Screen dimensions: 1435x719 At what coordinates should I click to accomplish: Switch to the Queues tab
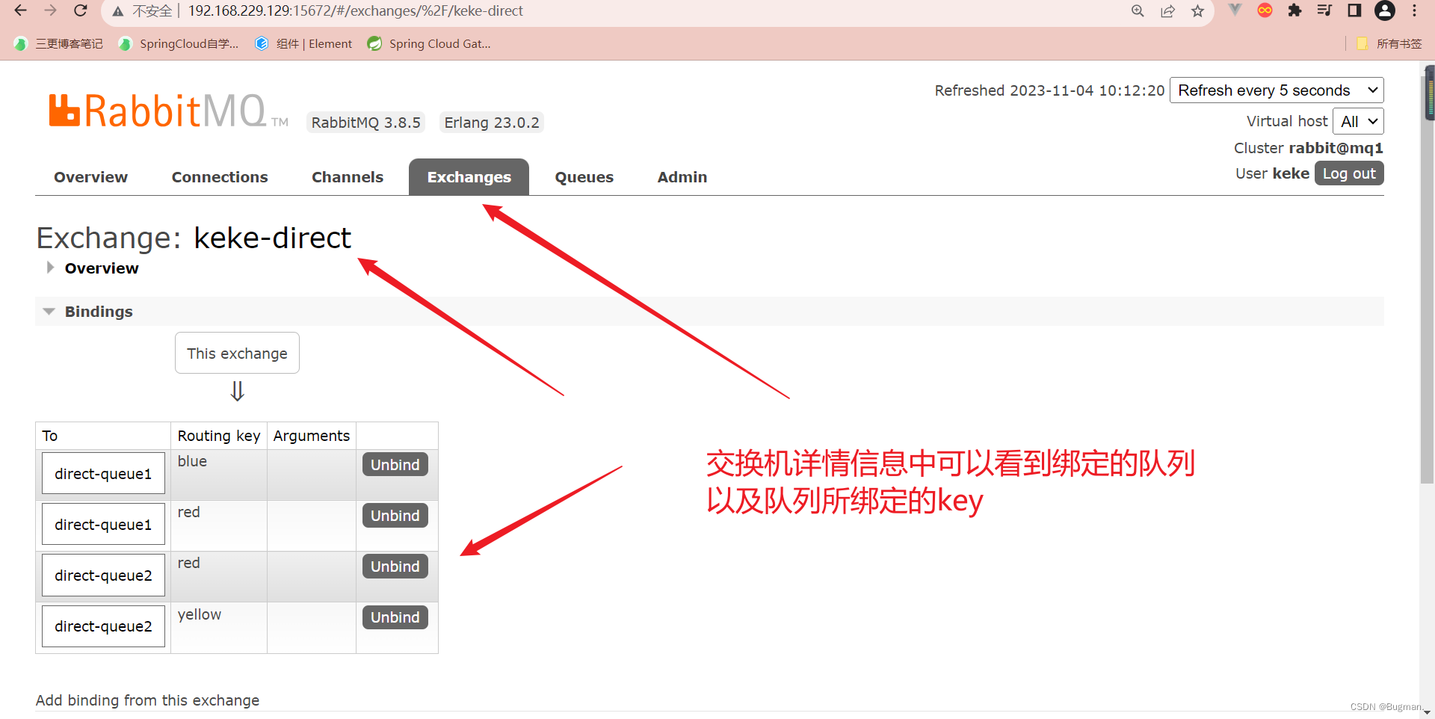(584, 177)
